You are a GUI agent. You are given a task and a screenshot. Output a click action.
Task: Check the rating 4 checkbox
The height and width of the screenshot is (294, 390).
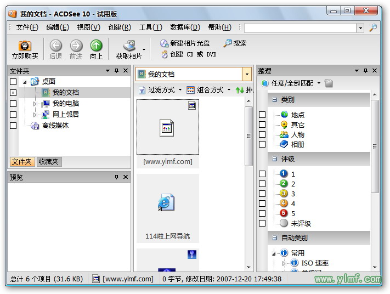pos(262,203)
